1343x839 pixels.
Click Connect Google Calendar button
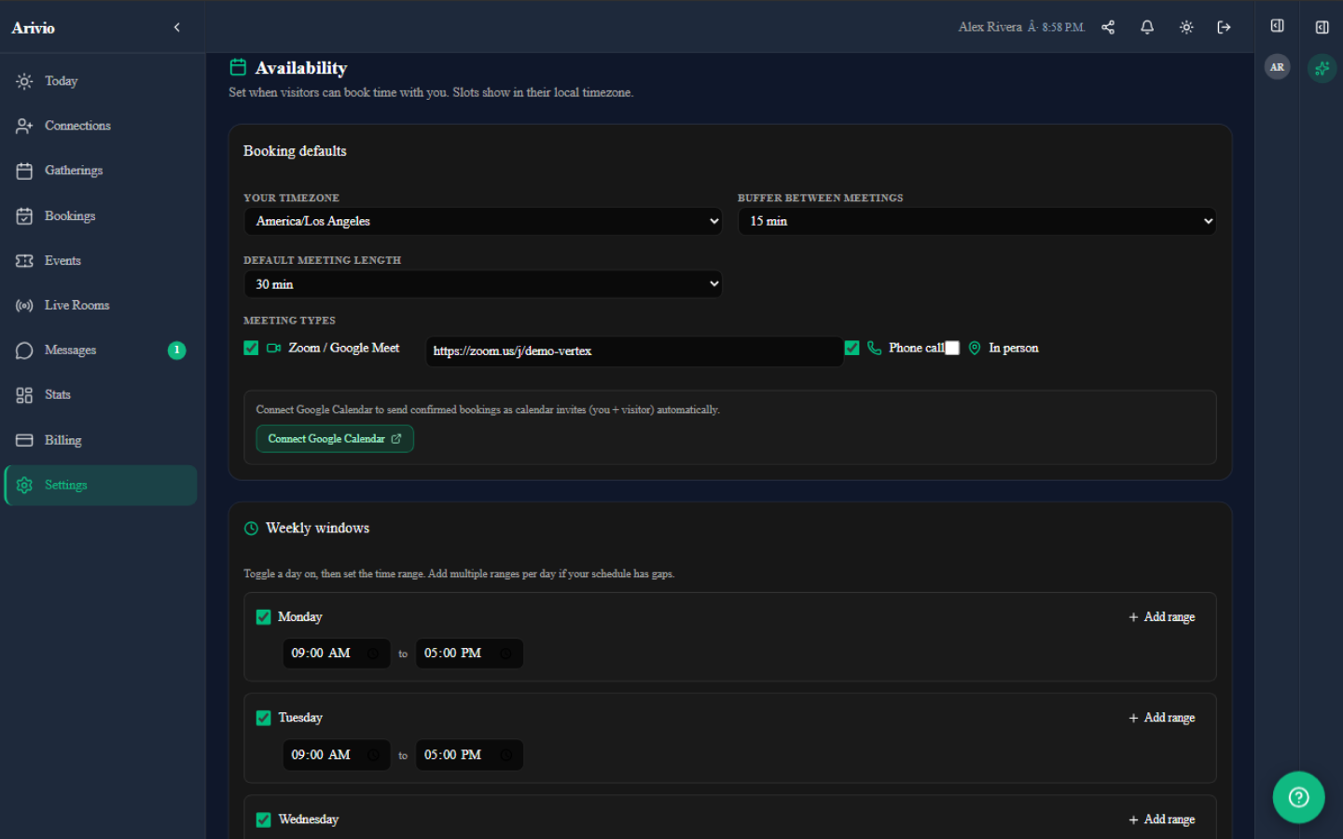(x=335, y=439)
